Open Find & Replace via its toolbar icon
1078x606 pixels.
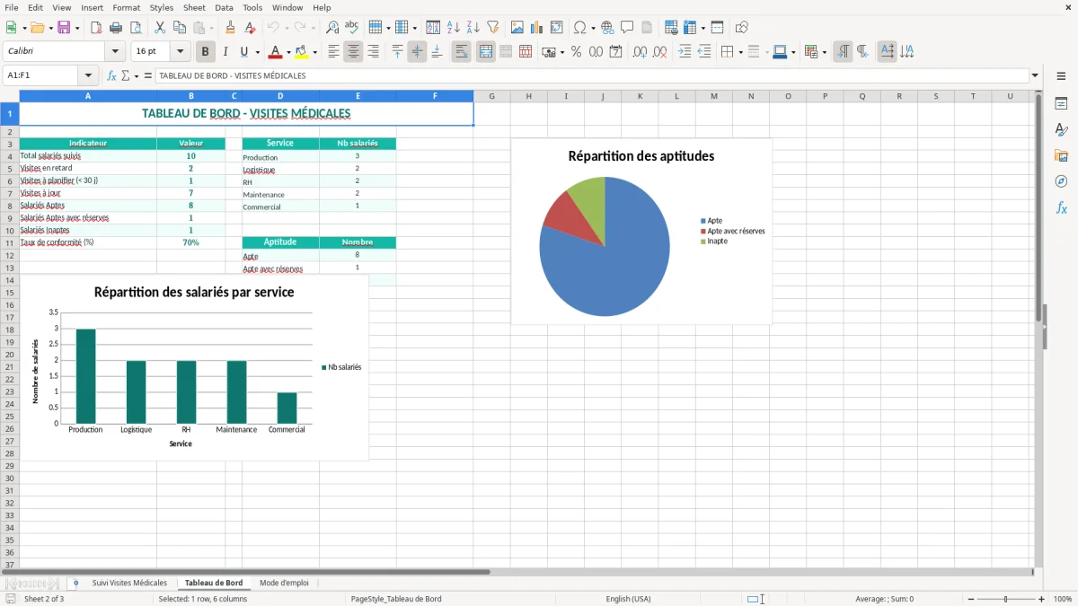pos(332,28)
